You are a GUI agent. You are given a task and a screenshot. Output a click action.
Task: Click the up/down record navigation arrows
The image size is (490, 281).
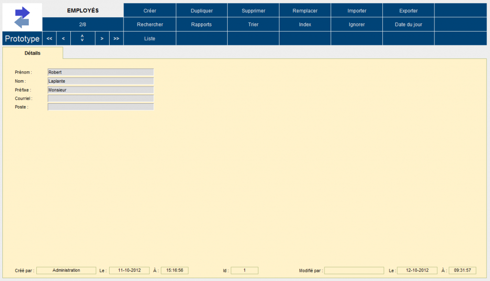click(x=82, y=38)
